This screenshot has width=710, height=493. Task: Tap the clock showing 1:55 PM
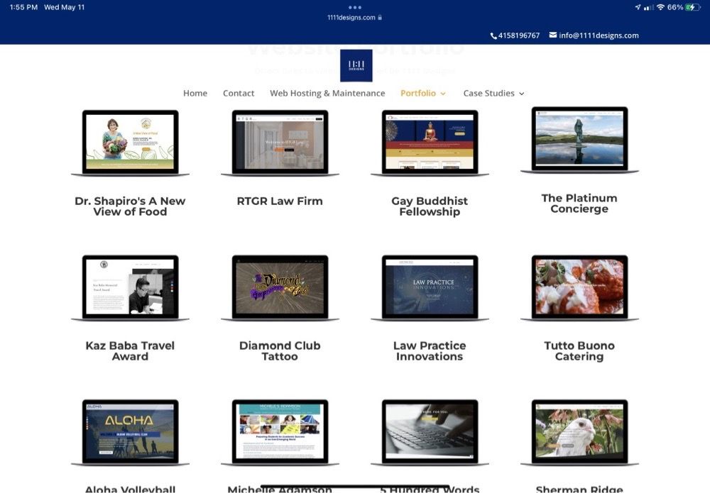[23, 7]
